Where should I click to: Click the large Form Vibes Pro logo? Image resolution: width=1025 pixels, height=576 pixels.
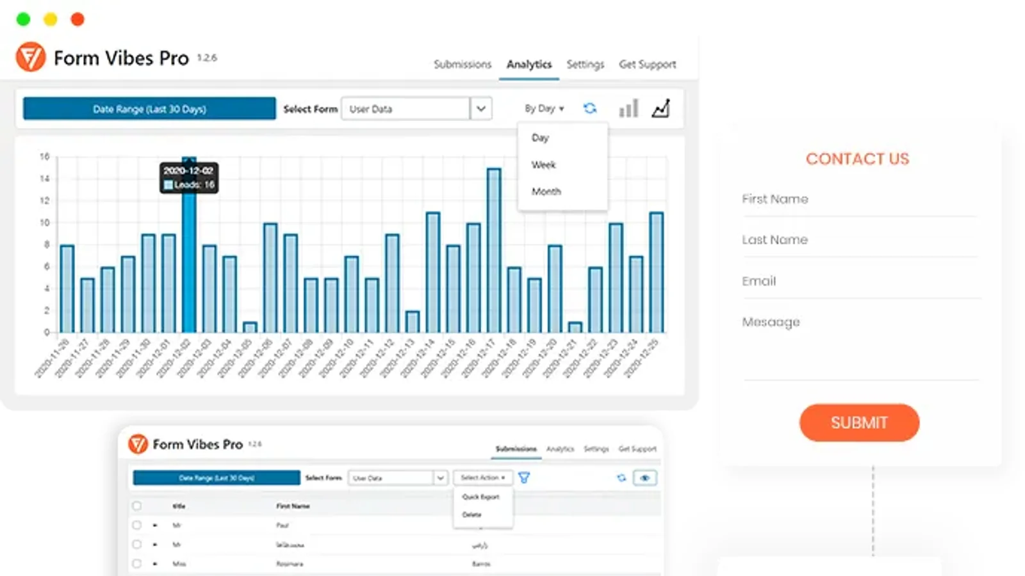(x=31, y=58)
